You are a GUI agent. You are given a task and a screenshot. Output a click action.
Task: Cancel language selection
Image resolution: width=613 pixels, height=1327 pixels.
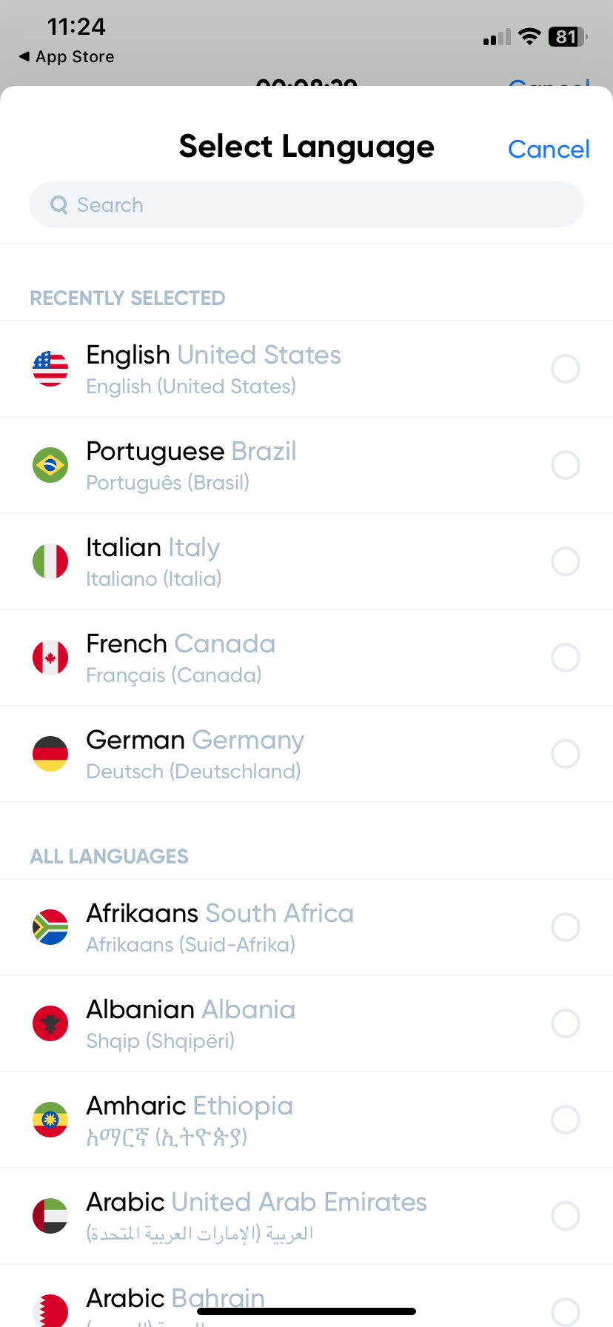pyautogui.click(x=549, y=150)
